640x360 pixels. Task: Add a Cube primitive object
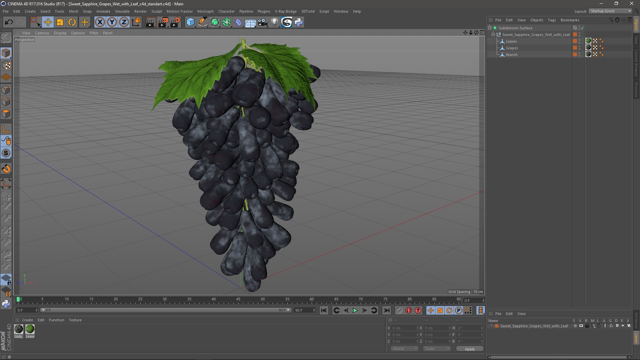pos(190,22)
